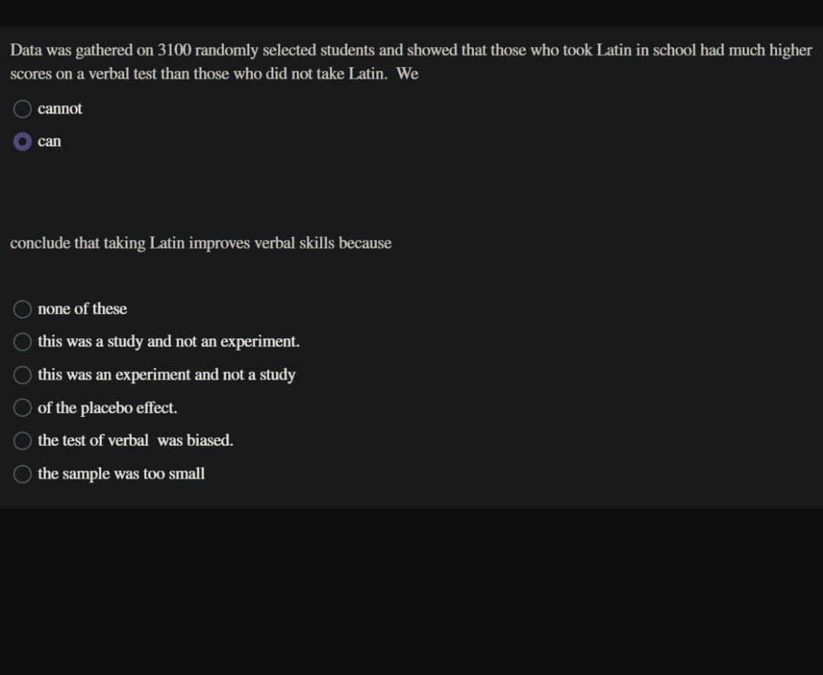Select the "cannot" radio button
The width and height of the screenshot is (823, 675).
pyautogui.click(x=22, y=109)
